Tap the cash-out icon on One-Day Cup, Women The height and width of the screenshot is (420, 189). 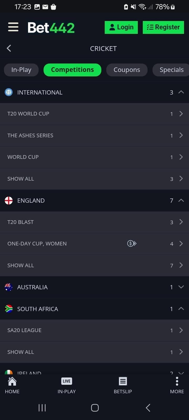click(x=132, y=244)
